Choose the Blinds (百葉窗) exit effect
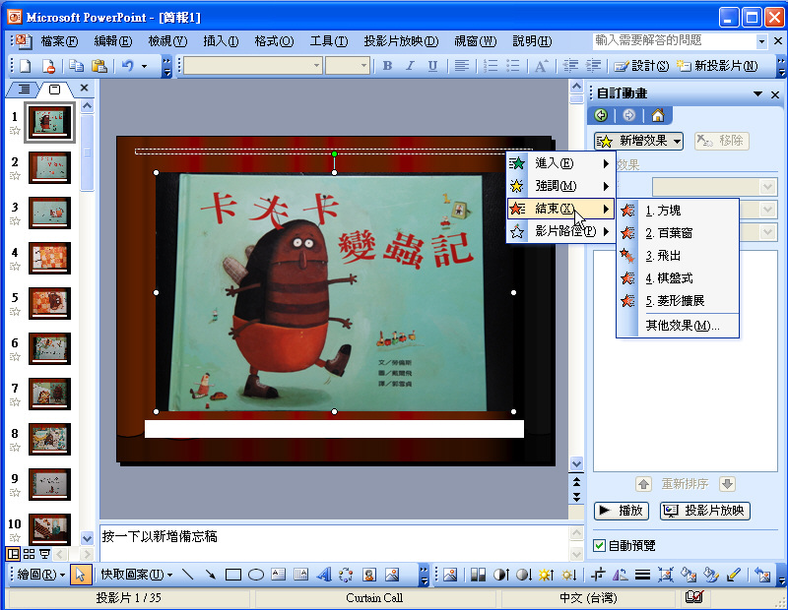This screenshot has height=610, width=788. pos(678,233)
